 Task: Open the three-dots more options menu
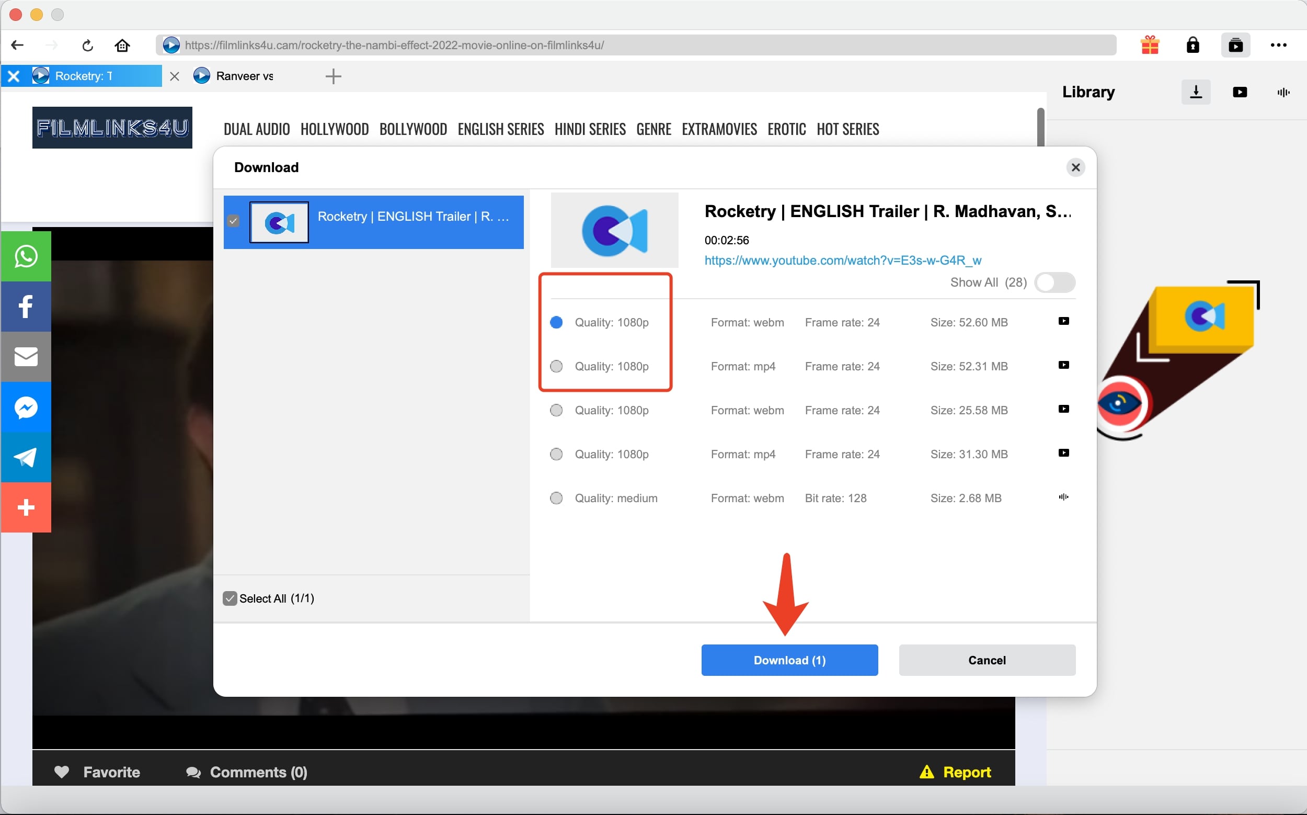pyautogui.click(x=1278, y=45)
